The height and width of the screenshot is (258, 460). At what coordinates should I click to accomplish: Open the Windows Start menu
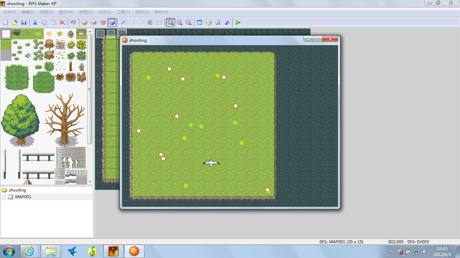coord(9,251)
